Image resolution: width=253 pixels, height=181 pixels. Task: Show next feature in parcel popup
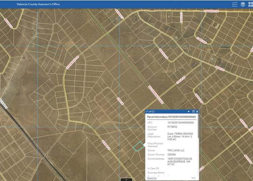tap(189, 111)
